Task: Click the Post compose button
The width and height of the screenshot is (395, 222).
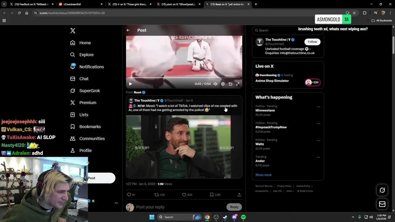Action: (x=101, y=178)
